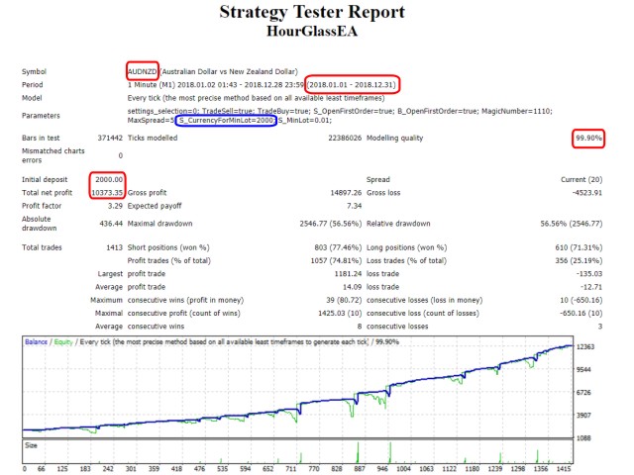
Task: Click largest profit trade value 1181.24
Action: click(x=348, y=274)
